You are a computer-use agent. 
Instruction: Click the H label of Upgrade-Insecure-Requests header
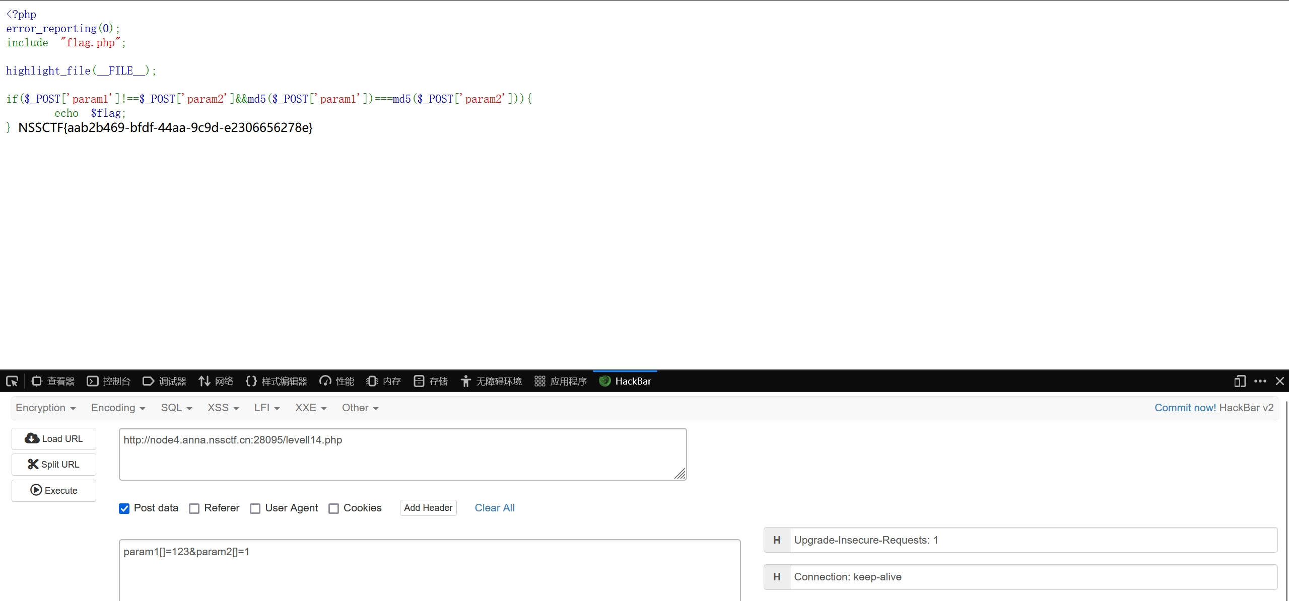[x=777, y=540]
